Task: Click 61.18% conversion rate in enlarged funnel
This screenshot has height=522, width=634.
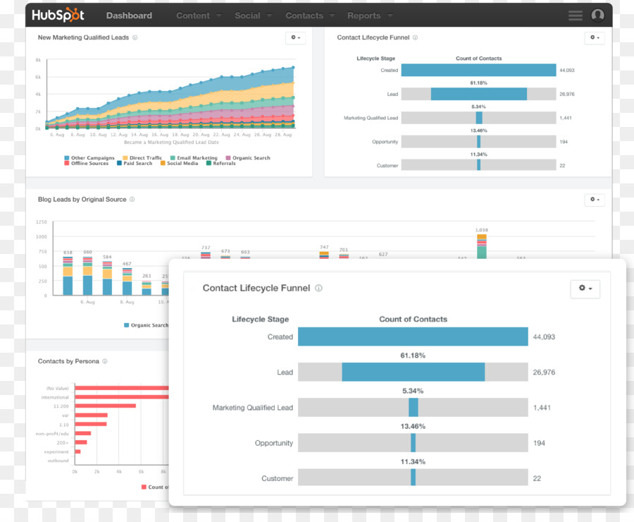Action: coord(413,356)
